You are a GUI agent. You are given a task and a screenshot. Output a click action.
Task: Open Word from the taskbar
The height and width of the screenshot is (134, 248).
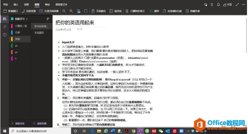click(x=113, y=131)
